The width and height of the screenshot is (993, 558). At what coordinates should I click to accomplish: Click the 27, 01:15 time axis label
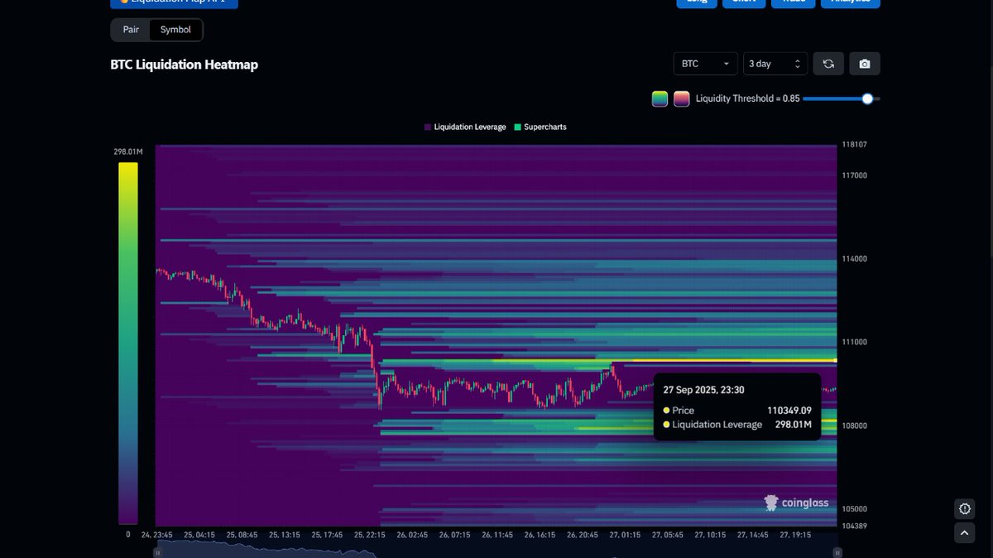pos(625,535)
